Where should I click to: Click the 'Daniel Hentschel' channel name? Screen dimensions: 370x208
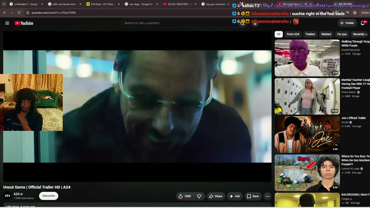pyautogui.click(x=350, y=50)
